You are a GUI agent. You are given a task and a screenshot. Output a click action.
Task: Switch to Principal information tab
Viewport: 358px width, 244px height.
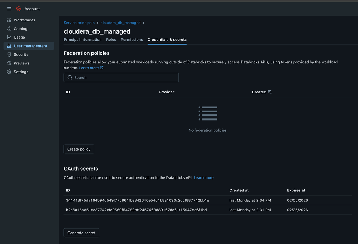(82, 40)
